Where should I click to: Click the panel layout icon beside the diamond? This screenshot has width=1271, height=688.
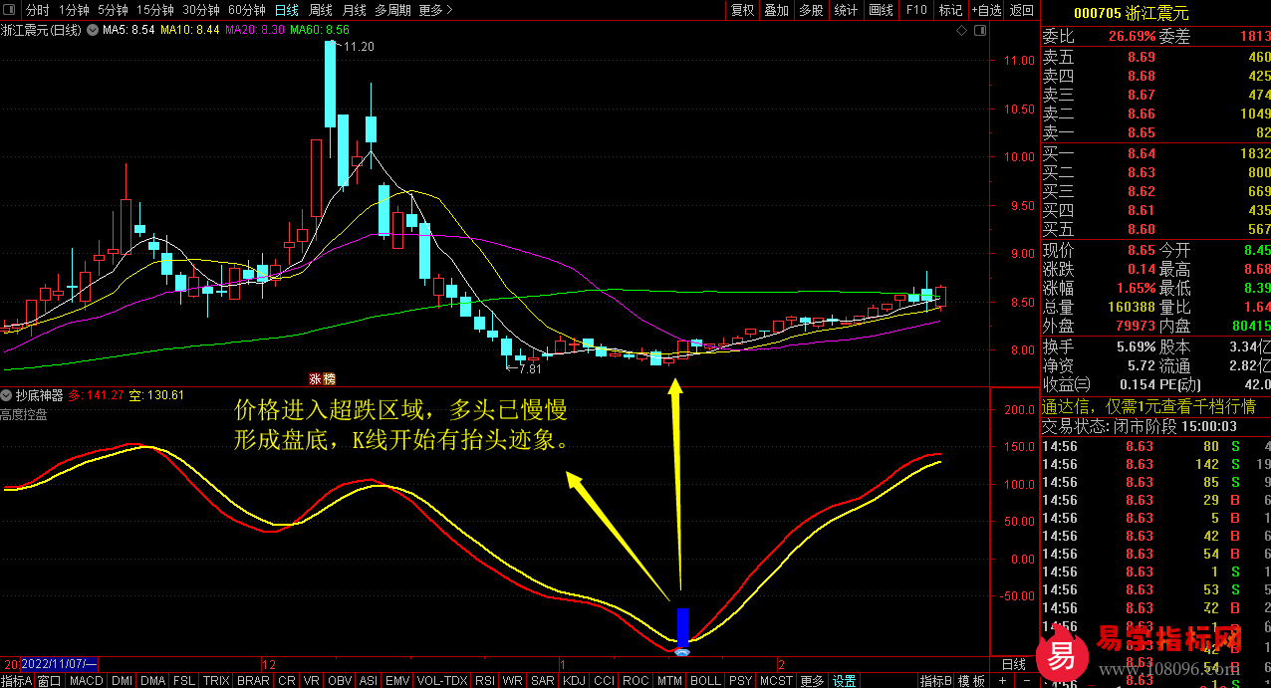click(x=979, y=31)
